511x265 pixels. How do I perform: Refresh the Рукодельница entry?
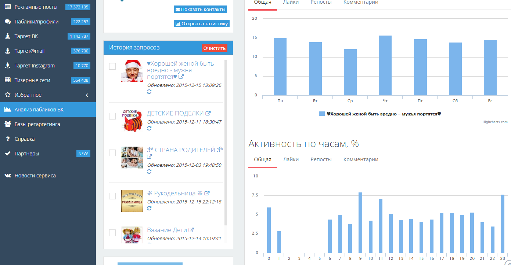pyautogui.click(x=149, y=208)
